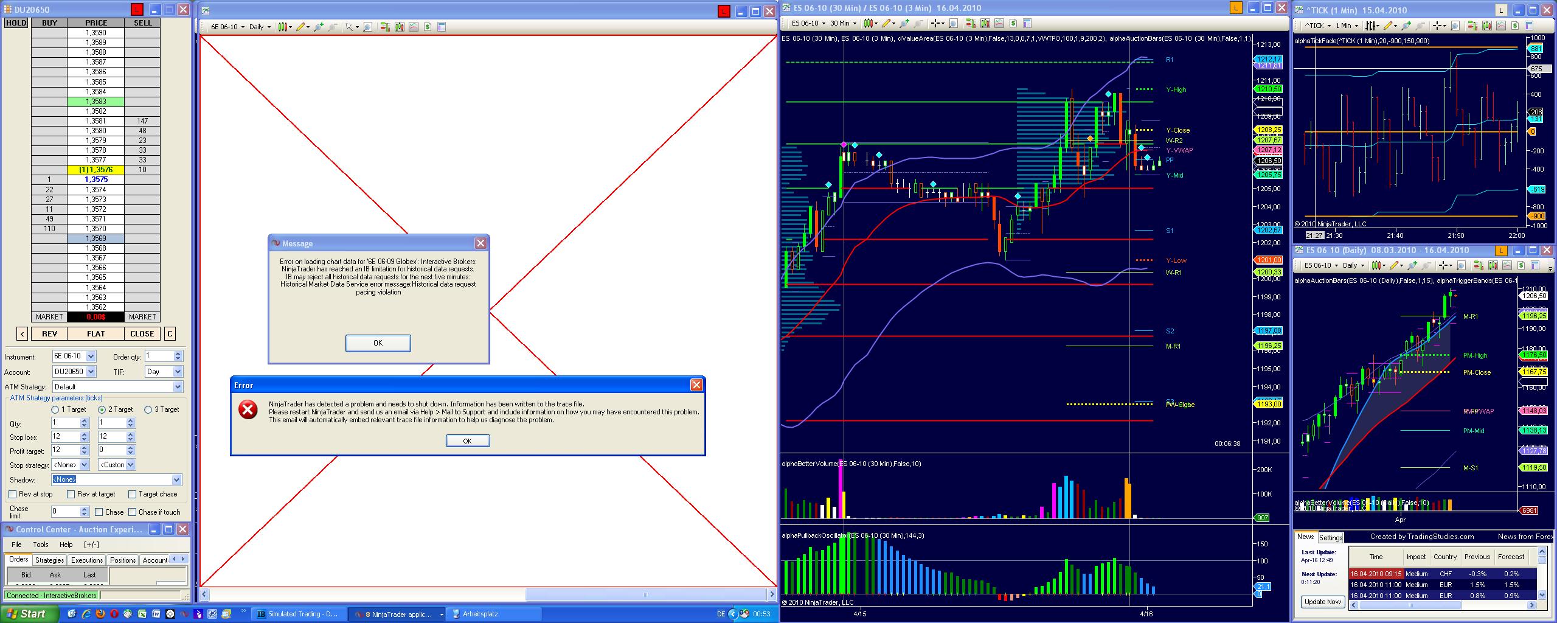Open File menu in Control Center
Viewport: 1557px width, 623px height.
[x=16, y=545]
